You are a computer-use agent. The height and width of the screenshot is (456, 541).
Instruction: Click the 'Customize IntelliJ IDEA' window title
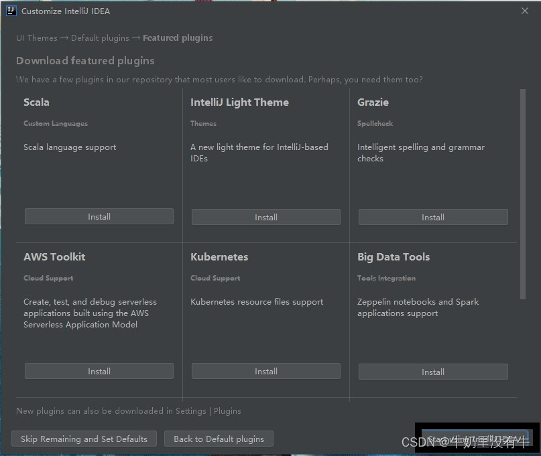pos(66,11)
